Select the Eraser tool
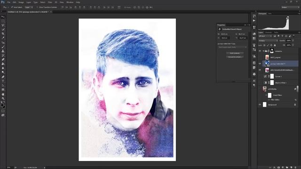 pyautogui.click(x=3, y=60)
